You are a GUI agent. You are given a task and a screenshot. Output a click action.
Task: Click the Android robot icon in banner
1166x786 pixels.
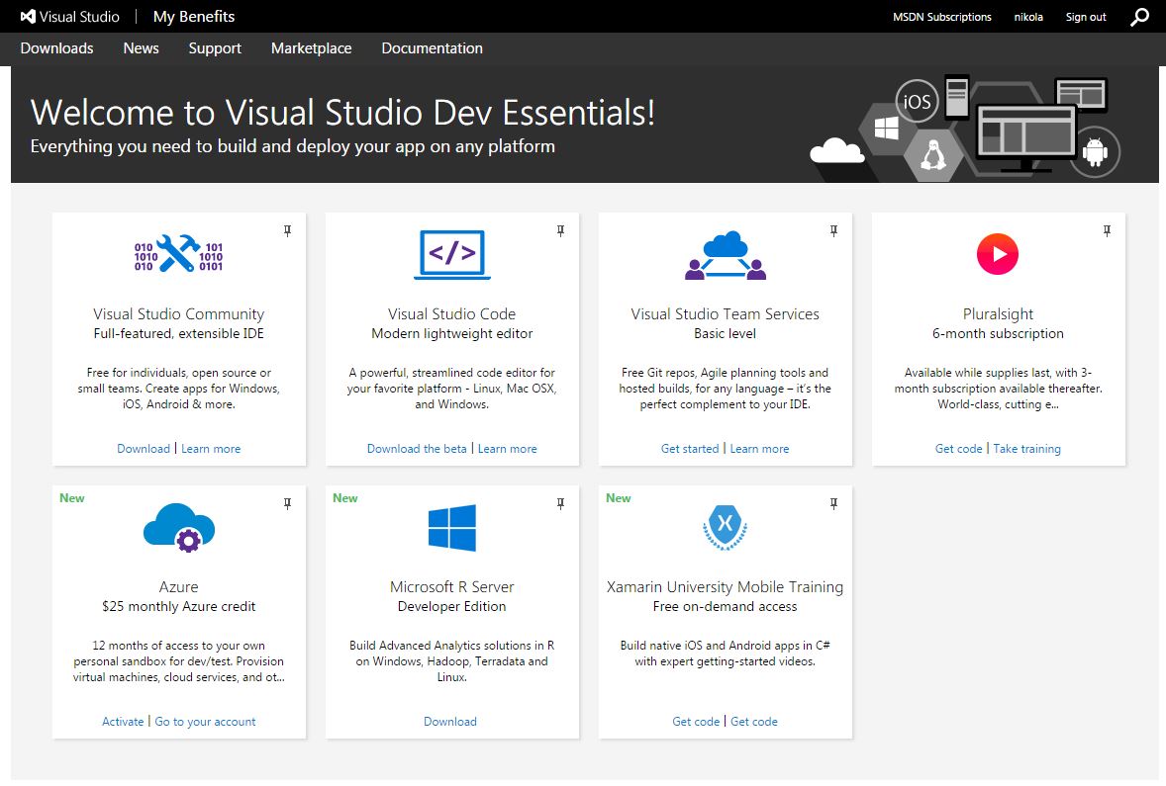pyautogui.click(x=1096, y=151)
